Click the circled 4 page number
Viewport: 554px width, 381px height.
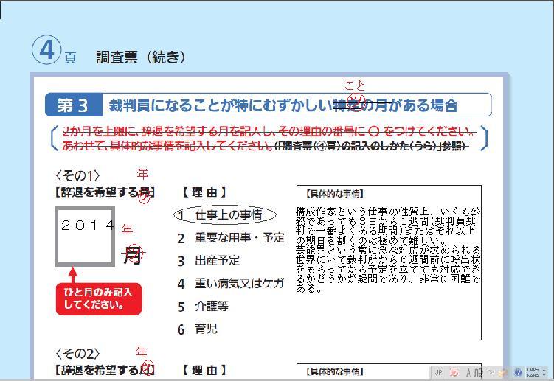(46, 50)
